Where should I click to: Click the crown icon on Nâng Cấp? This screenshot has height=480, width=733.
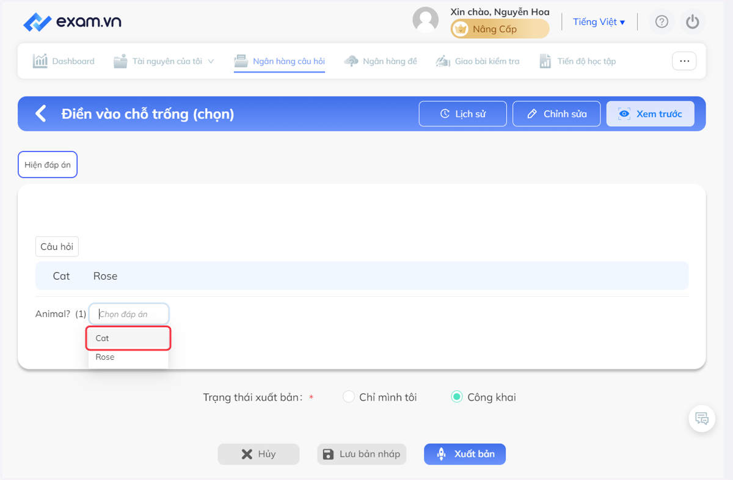pos(461,29)
